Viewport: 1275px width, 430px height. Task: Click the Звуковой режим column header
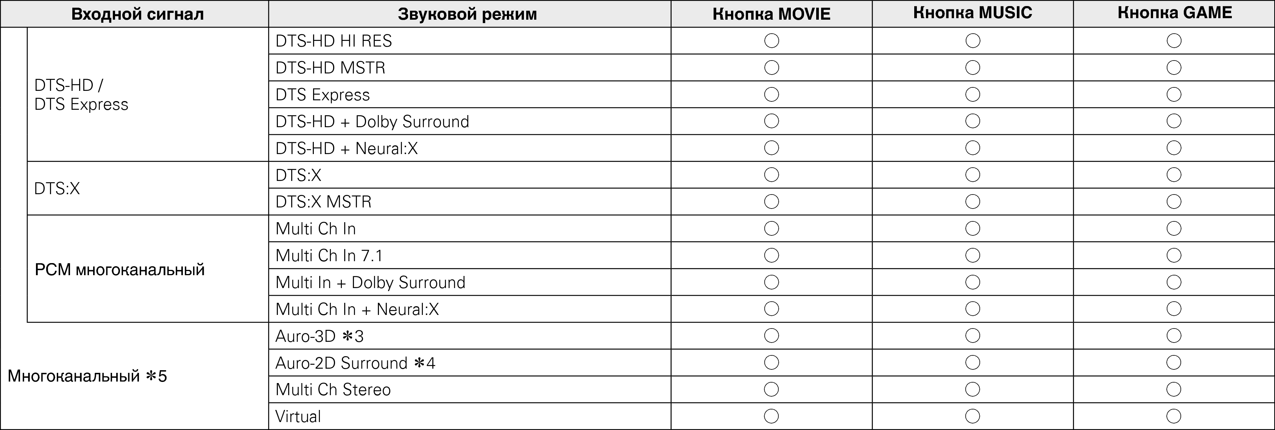[x=467, y=14]
